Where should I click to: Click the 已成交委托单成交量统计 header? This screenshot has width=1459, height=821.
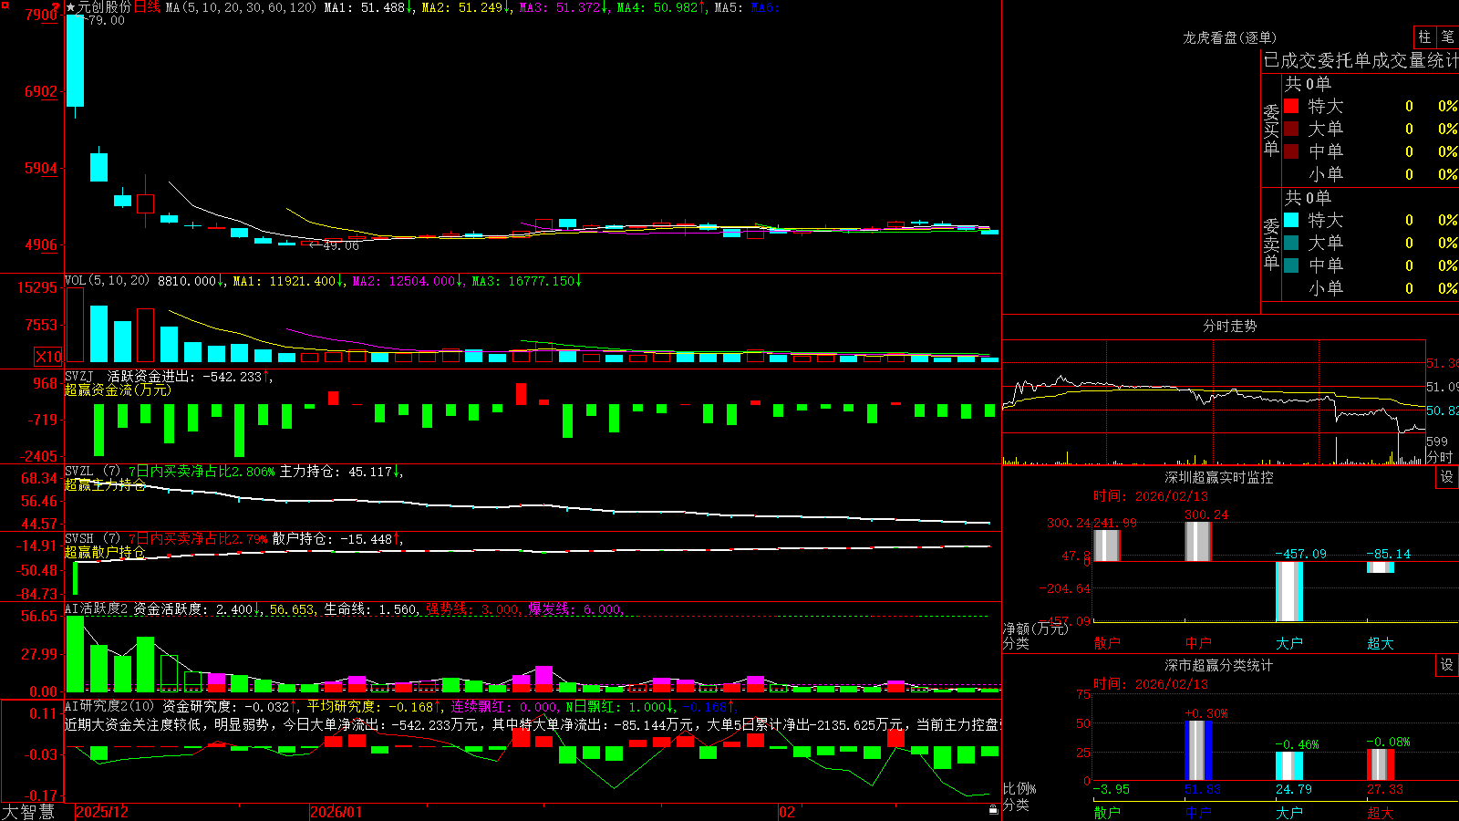click(x=1361, y=60)
